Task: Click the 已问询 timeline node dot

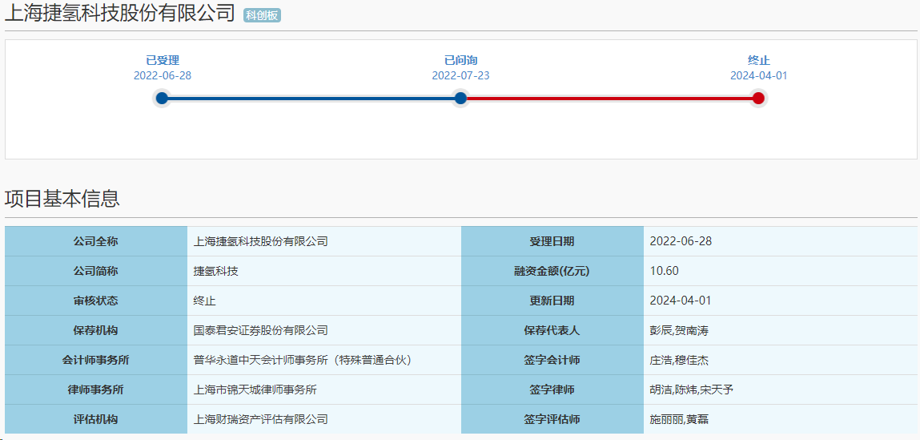Action: (x=460, y=99)
